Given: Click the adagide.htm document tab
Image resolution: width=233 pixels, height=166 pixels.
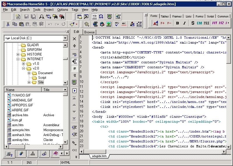Looking at the screenshot, I should click(x=99, y=156).
